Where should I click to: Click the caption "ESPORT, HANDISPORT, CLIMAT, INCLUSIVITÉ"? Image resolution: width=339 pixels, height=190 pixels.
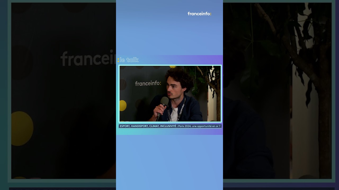148,126
